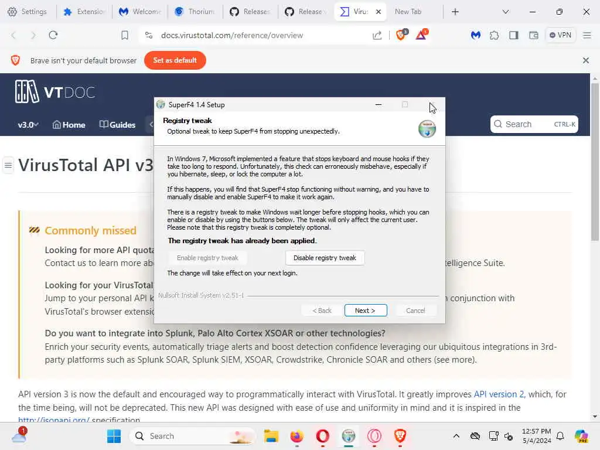
Task: Reload the current page
Action: 53,35
